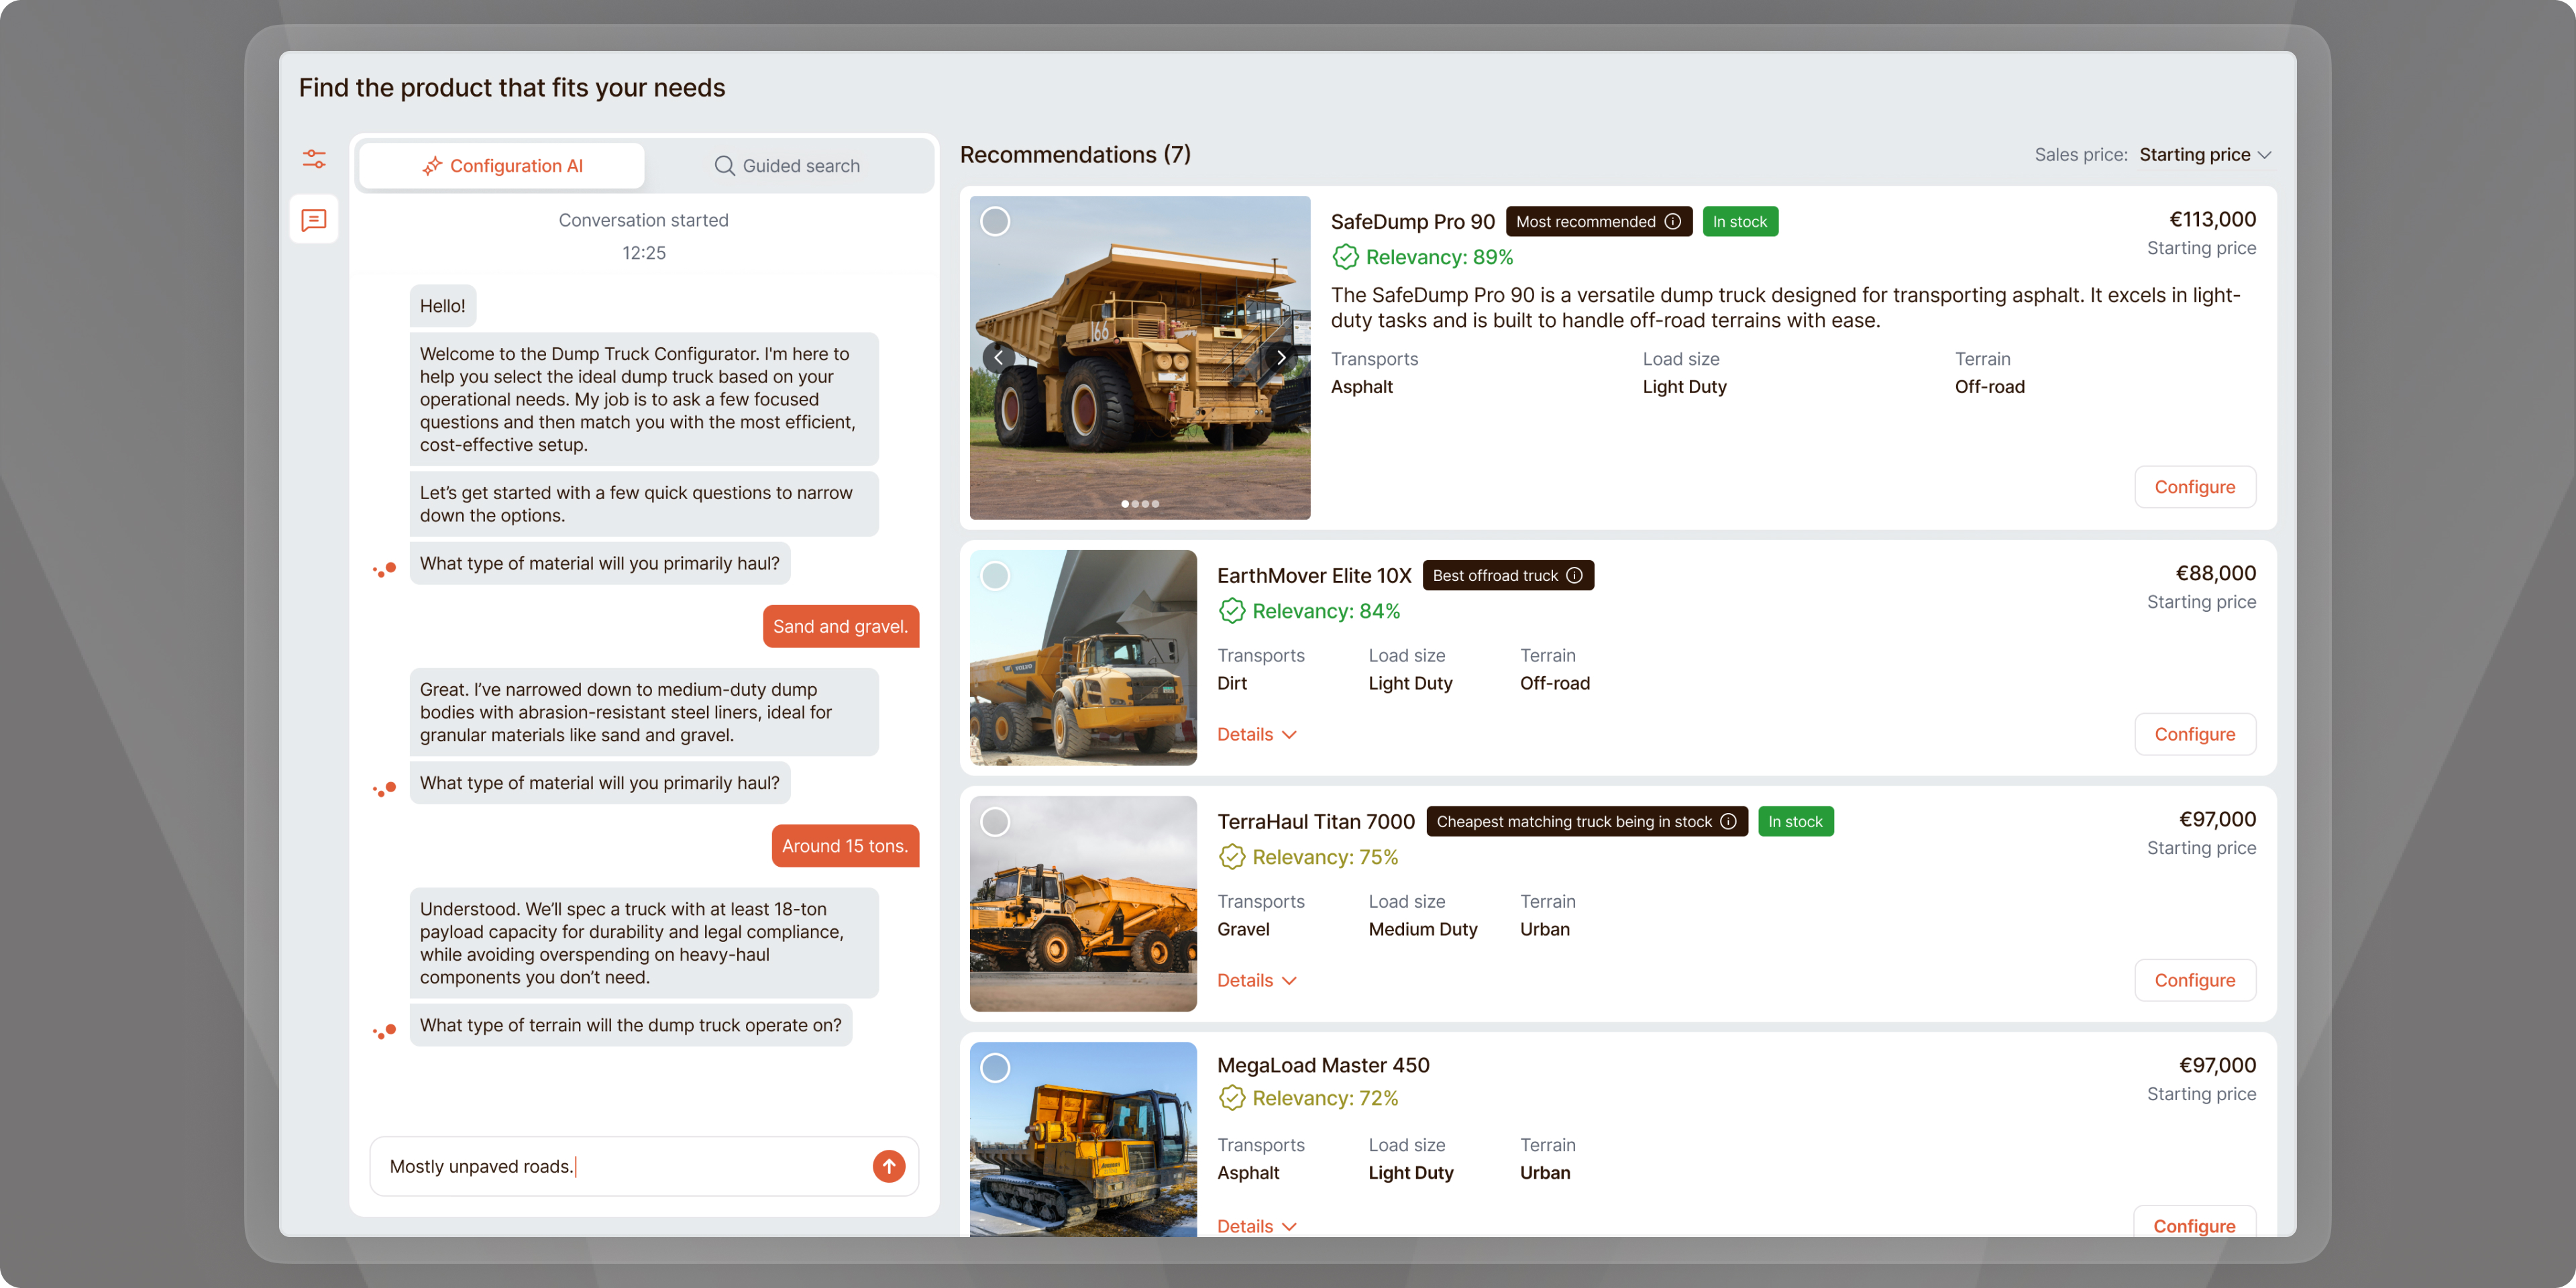2576x1288 pixels.
Task: Select SafeDump Pro 90 radio button
Action: 995,222
